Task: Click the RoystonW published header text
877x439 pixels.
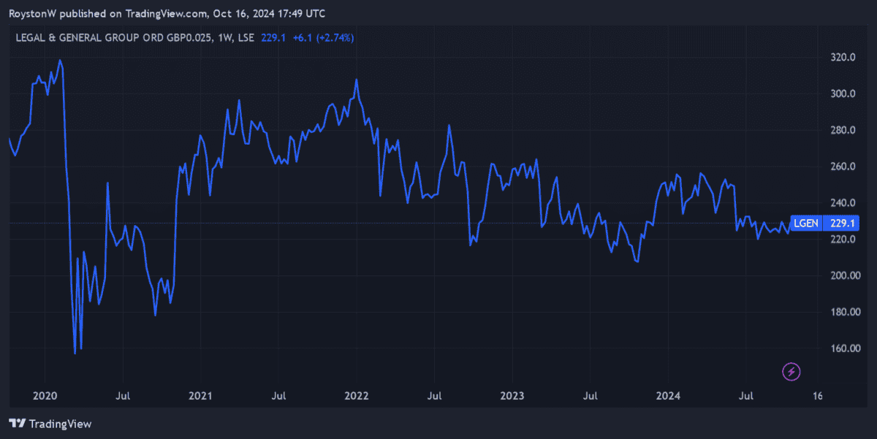Action: (x=167, y=13)
